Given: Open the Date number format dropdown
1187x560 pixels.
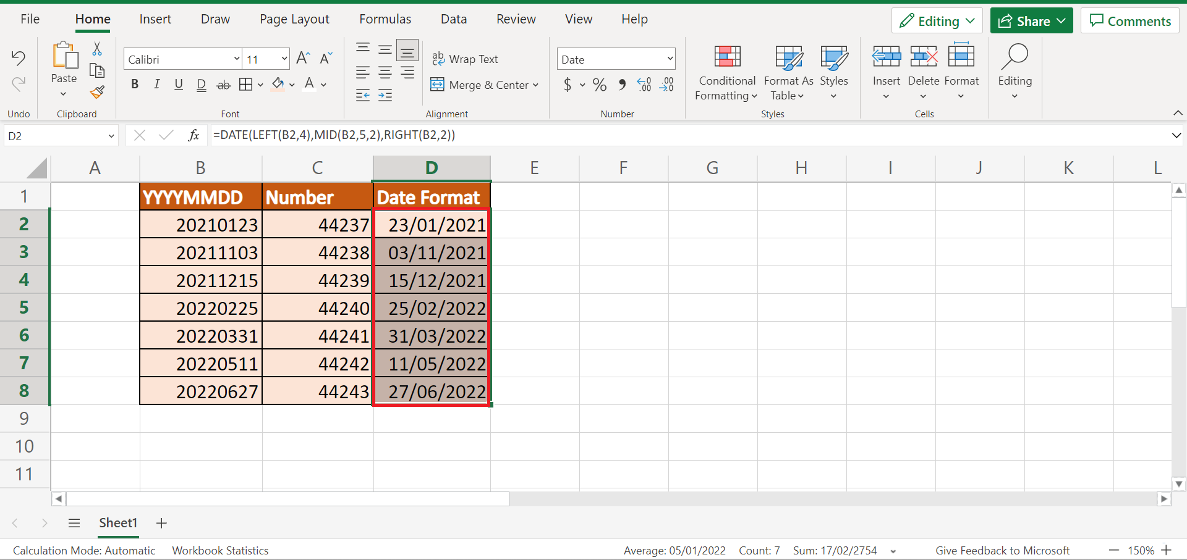Looking at the screenshot, I should [670, 59].
